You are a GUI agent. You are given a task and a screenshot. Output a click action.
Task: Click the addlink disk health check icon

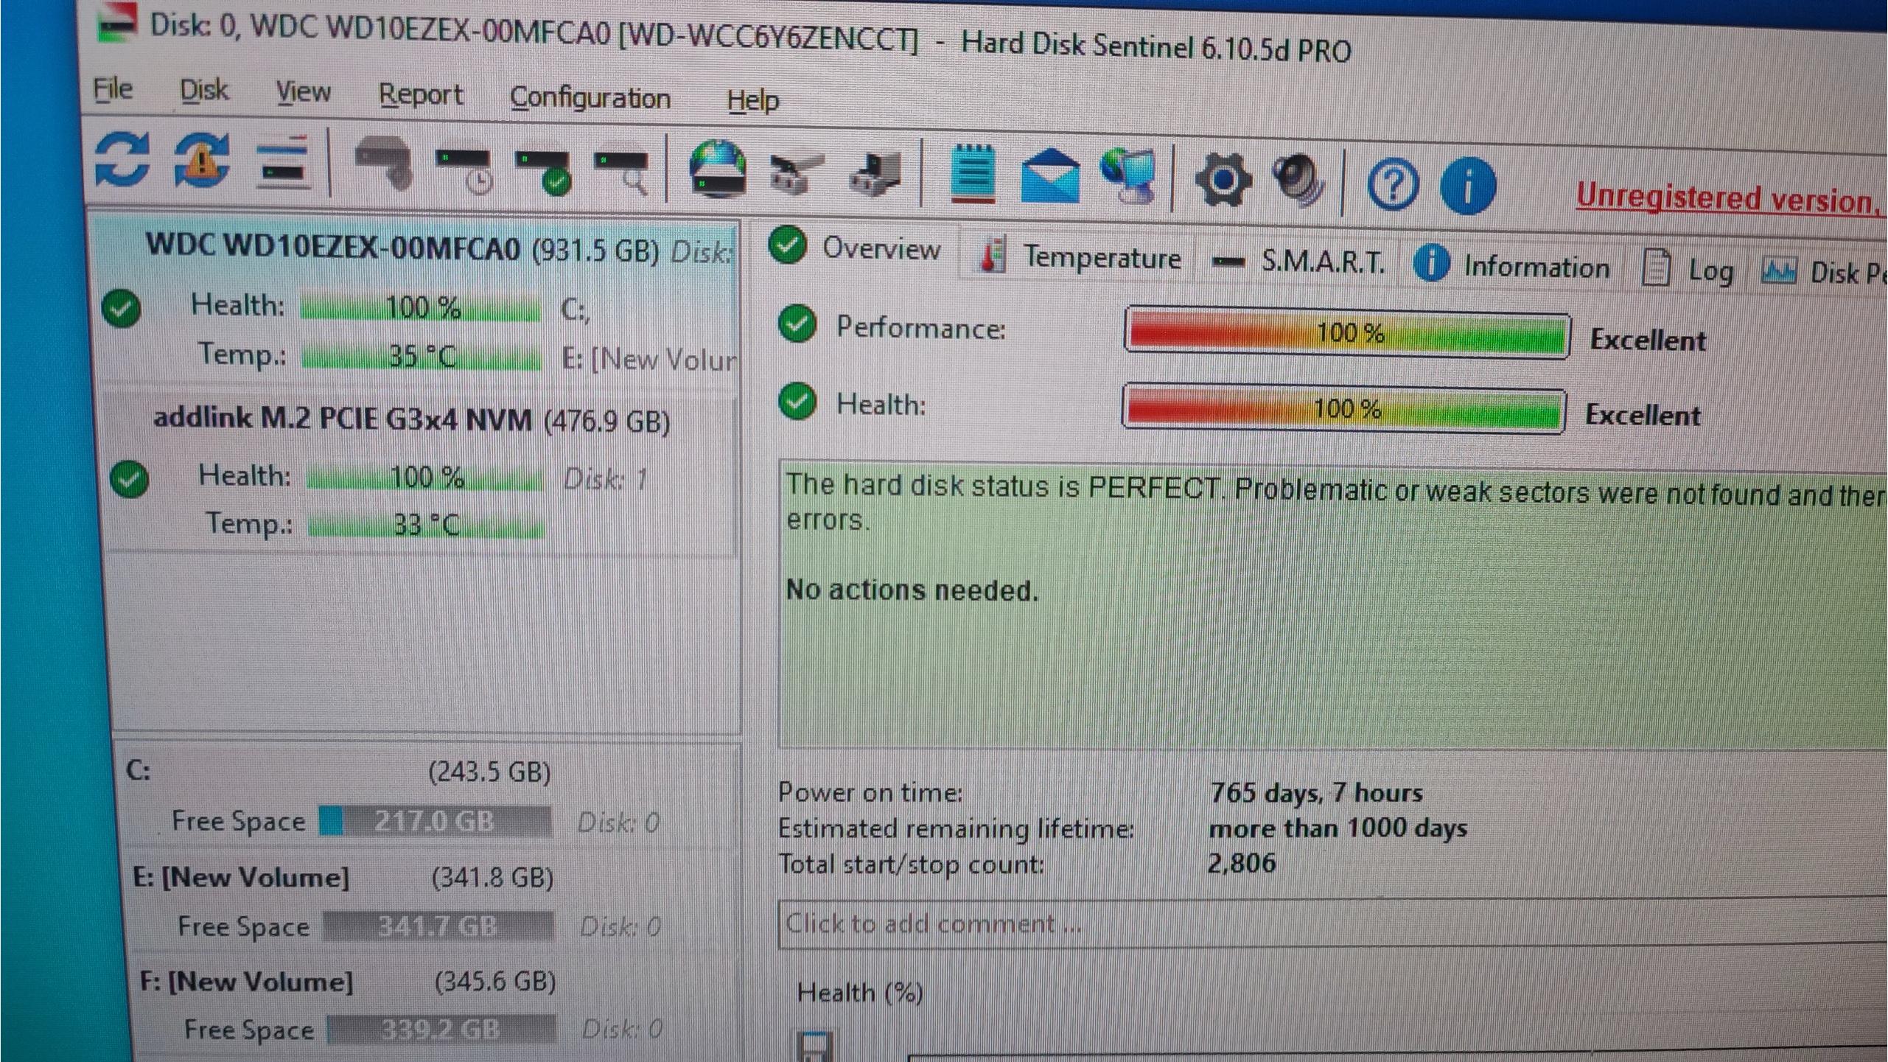pos(129,479)
